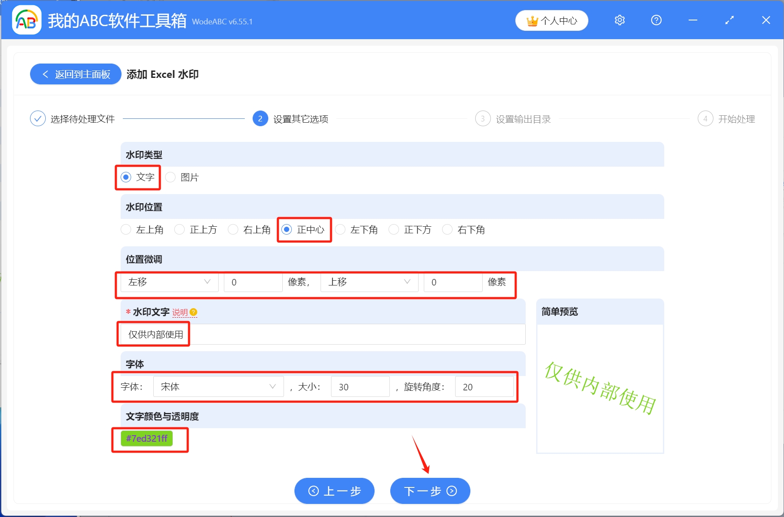Select 左上角 watermark position

coord(126,229)
